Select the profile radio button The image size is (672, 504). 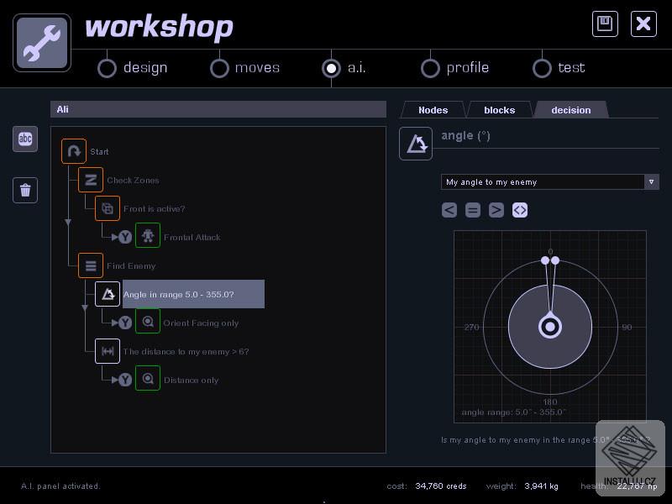tap(430, 68)
